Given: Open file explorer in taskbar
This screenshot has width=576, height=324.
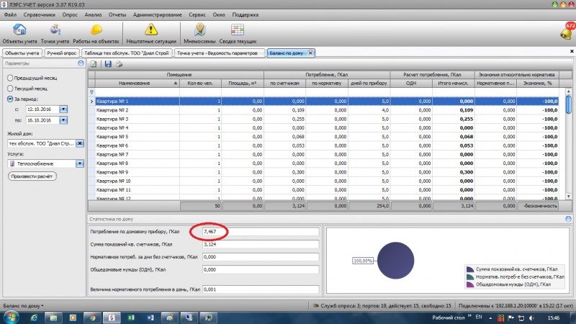Looking at the screenshot, I should point(53,318).
